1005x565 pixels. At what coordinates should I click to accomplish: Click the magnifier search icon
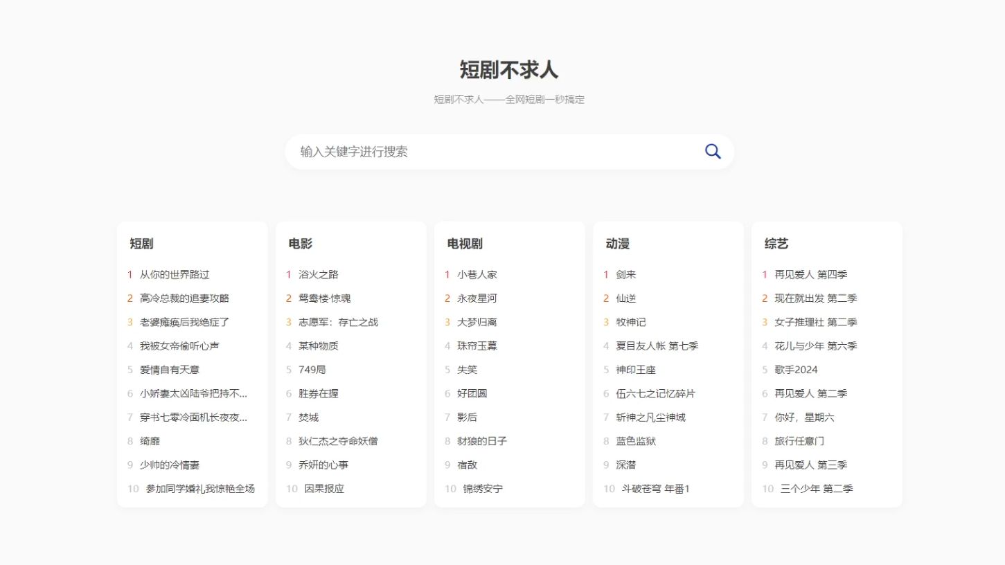point(713,152)
